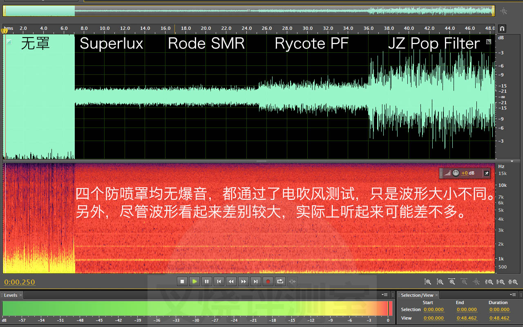Open the Selection/View panel options menu
Image resolution: width=523 pixels, height=327 pixels.
click(x=513, y=295)
